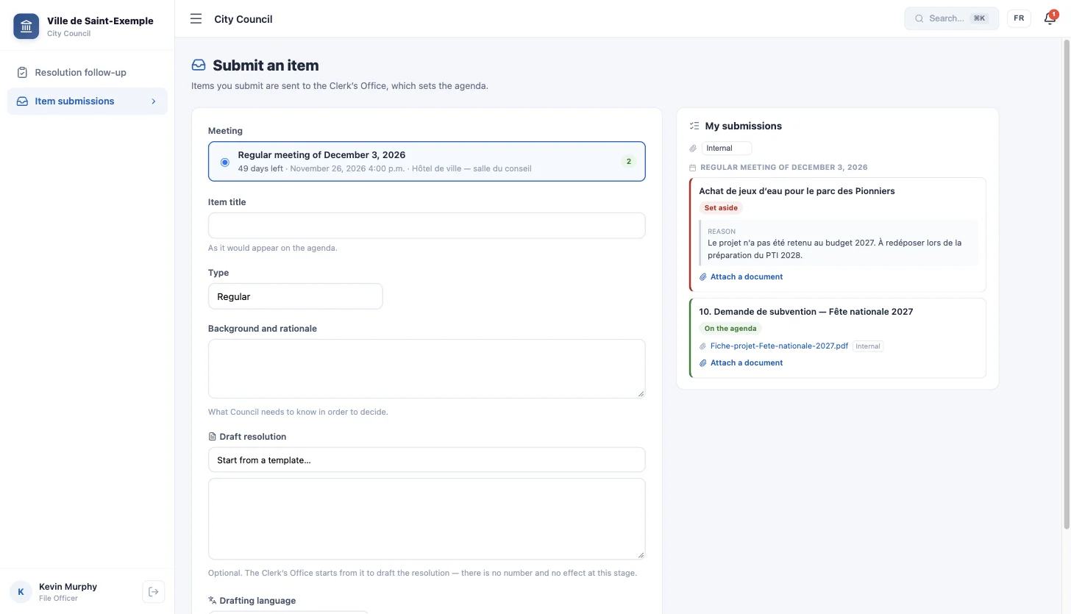The height and width of the screenshot is (614, 1071).
Task: Click the Ville de Saint-Exemple title
Action: (100, 21)
